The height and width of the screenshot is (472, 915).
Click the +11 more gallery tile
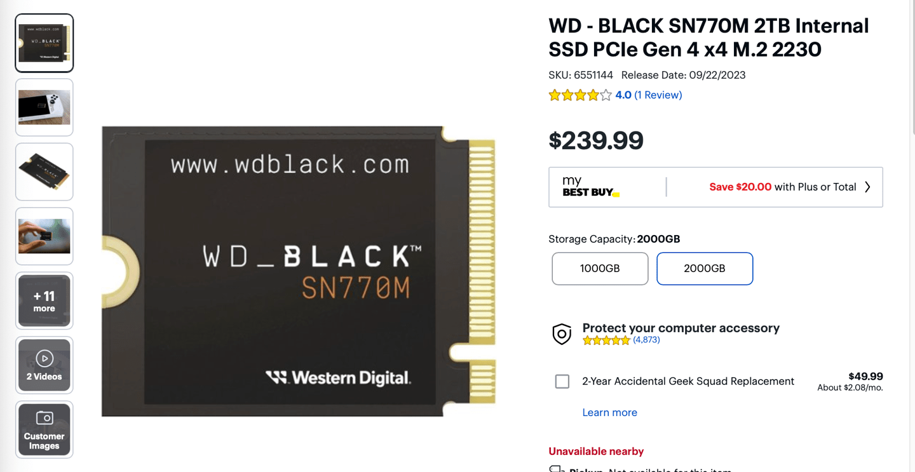44,300
